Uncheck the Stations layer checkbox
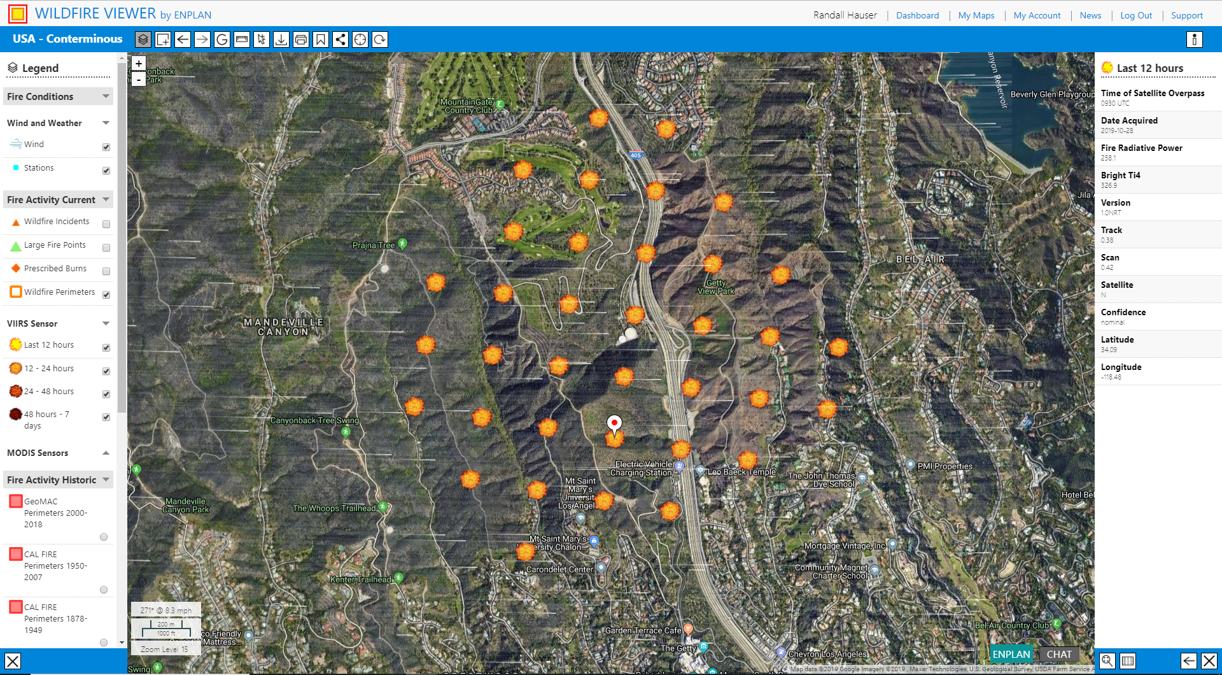The image size is (1222, 675). tap(106, 171)
